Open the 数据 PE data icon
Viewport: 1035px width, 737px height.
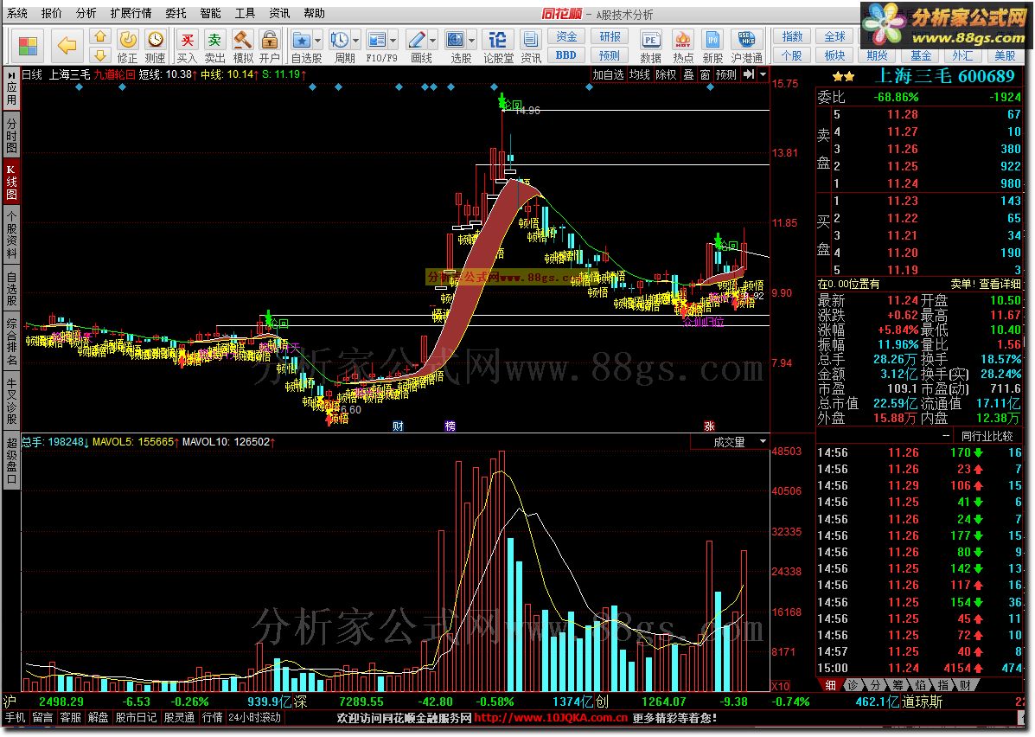651,46
